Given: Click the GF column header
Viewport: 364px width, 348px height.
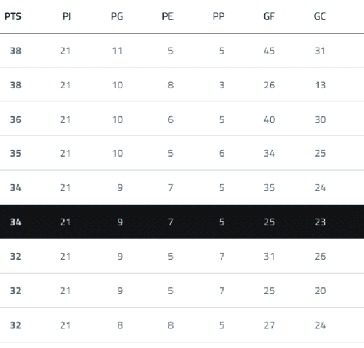Looking at the screenshot, I should pyautogui.click(x=269, y=16).
